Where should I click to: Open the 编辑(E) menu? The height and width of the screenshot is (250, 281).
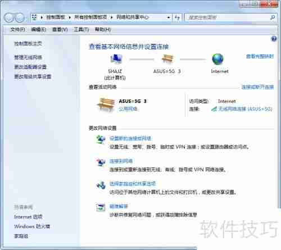tap(38, 29)
